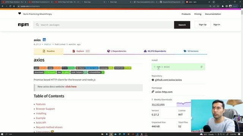Click the Gitpod Ready-to-Code badge
Viewport: 243px width, 136px height.
[x=87, y=68]
